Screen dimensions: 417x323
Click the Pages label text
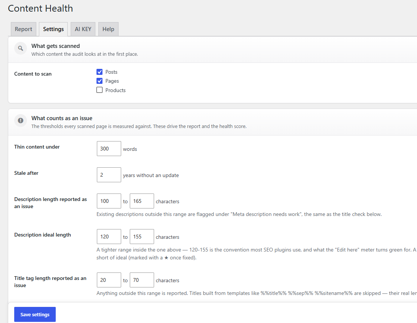click(112, 81)
